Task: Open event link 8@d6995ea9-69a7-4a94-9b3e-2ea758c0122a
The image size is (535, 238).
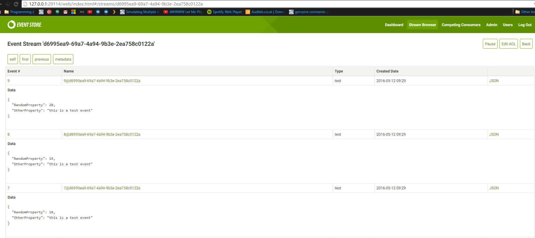Action: (102, 135)
